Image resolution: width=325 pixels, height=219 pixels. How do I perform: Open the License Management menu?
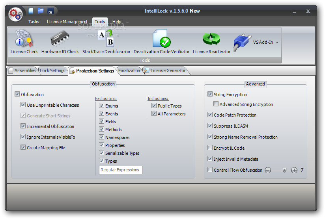coord(67,22)
